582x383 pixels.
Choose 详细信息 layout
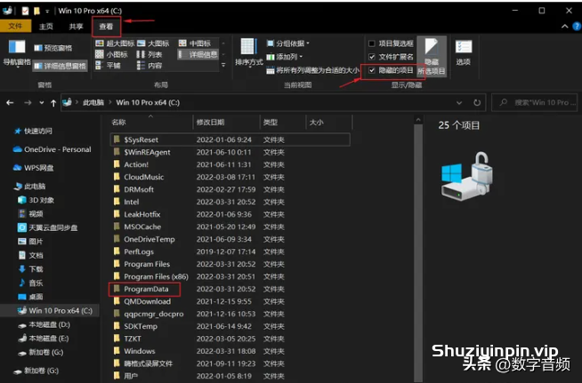click(x=198, y=54)
